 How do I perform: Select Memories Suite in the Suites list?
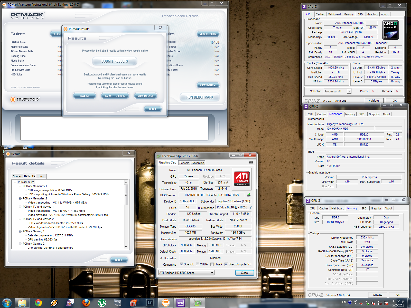19,47
